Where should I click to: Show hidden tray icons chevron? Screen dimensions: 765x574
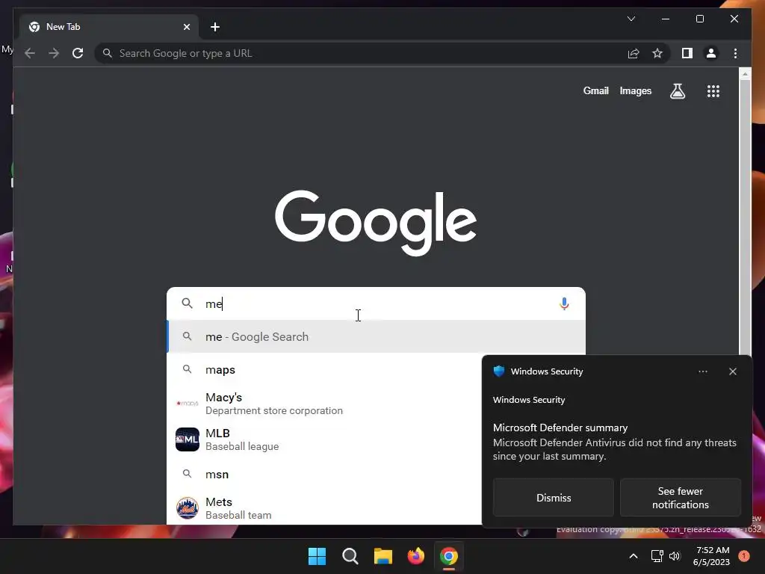tap(634, 556)
